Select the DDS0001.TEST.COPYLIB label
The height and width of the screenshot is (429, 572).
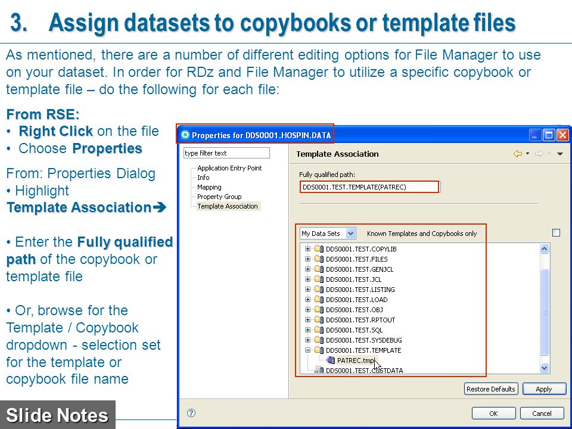click(361, 249)
